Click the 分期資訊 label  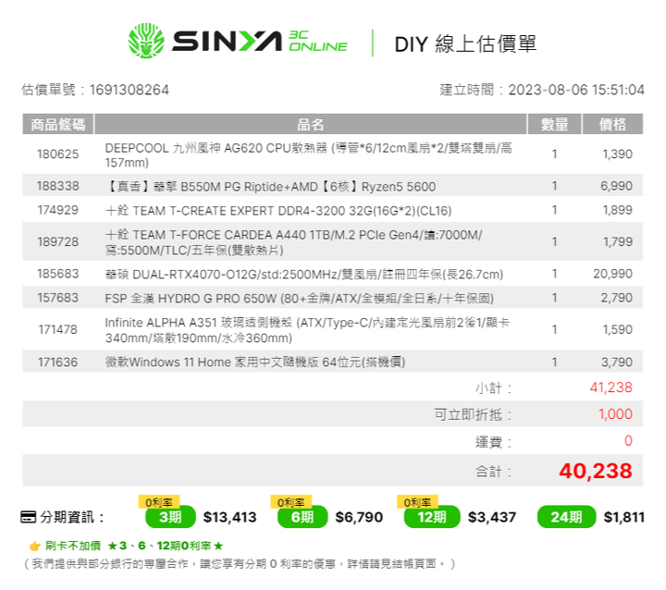[x=72, y=517]
